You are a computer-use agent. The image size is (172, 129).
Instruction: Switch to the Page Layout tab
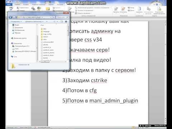click(38, 4)
